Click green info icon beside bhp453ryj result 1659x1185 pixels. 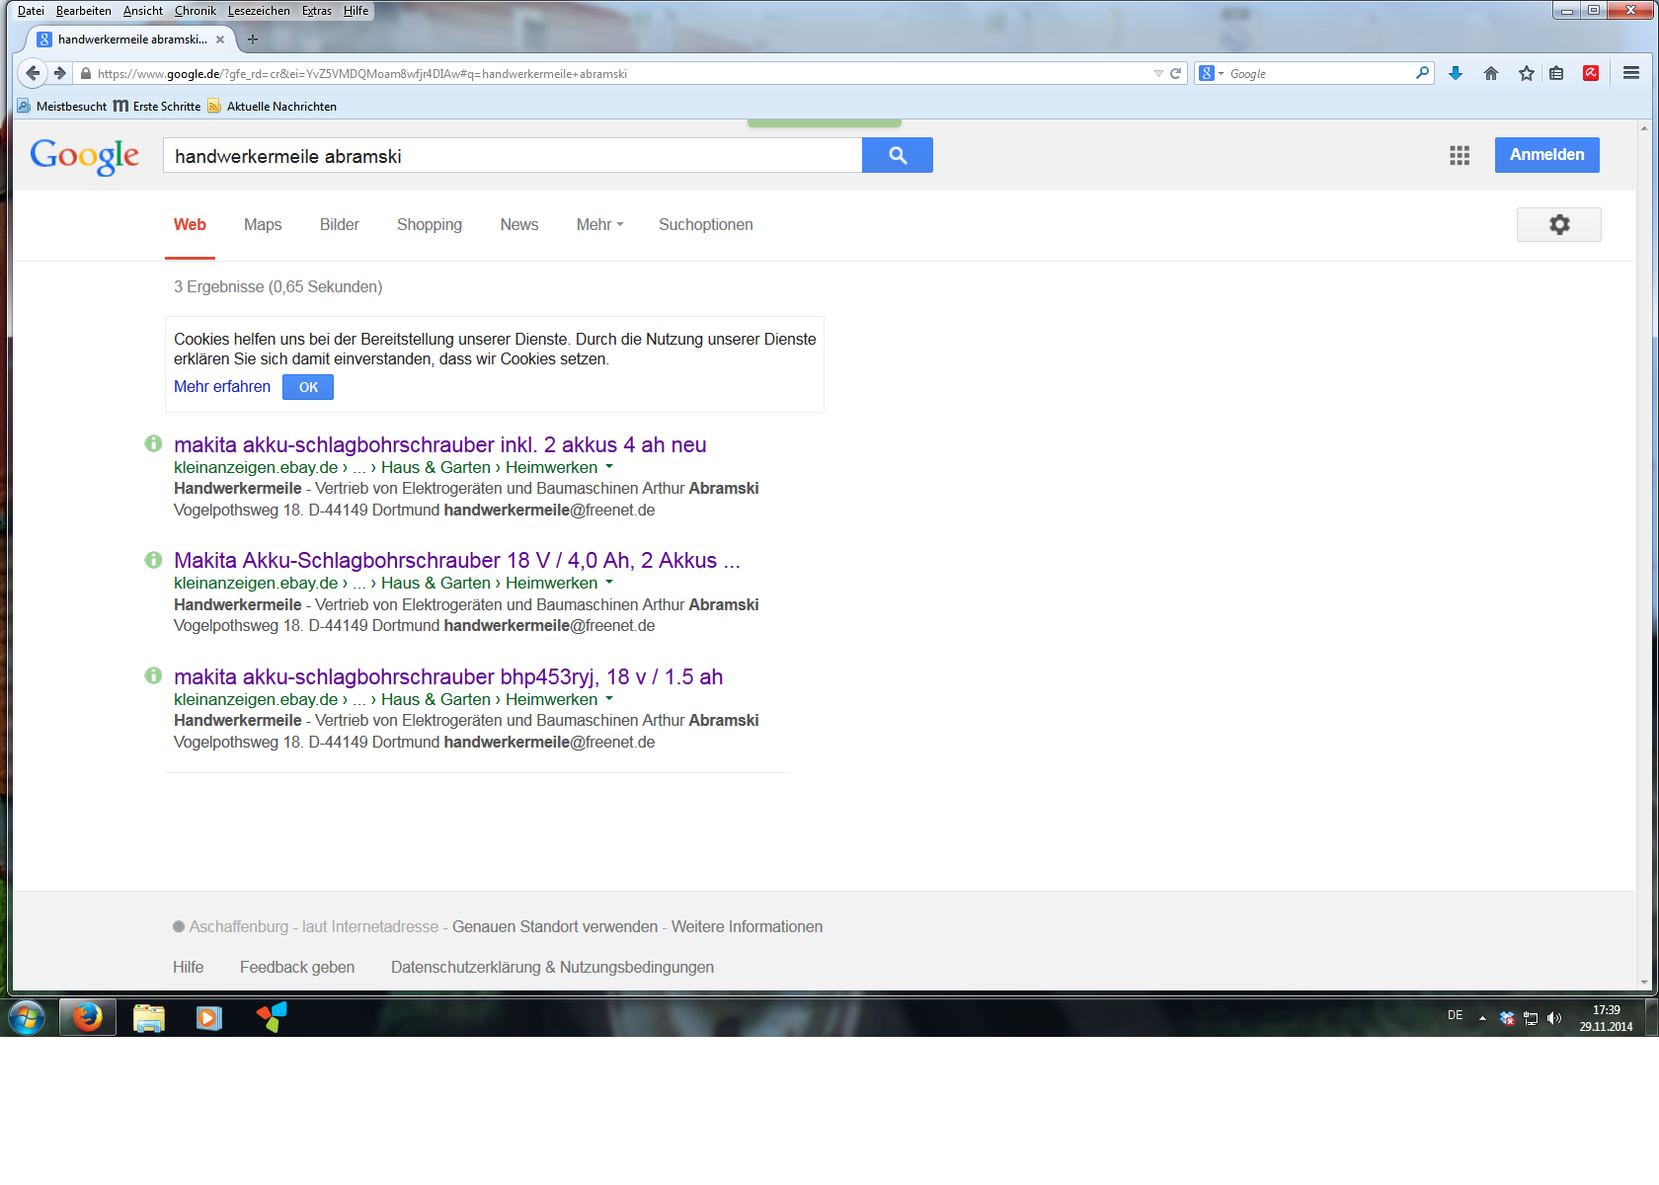[153, 675]
